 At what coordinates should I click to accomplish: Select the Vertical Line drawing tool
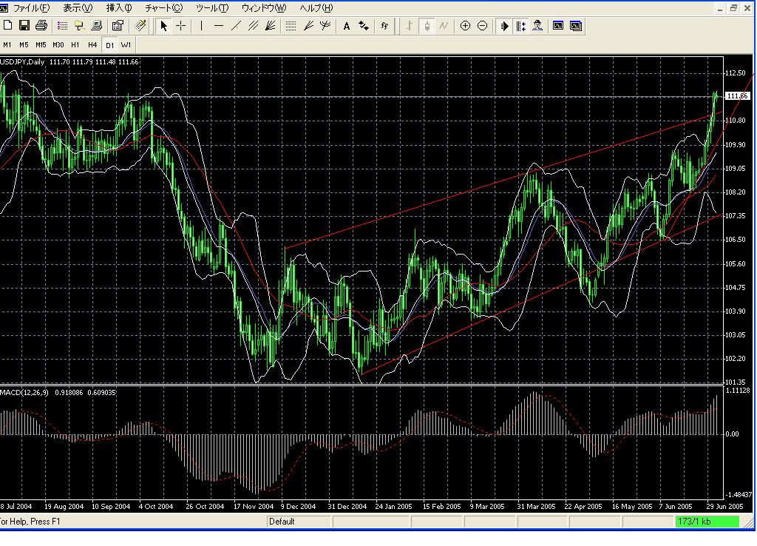(201, 26)
